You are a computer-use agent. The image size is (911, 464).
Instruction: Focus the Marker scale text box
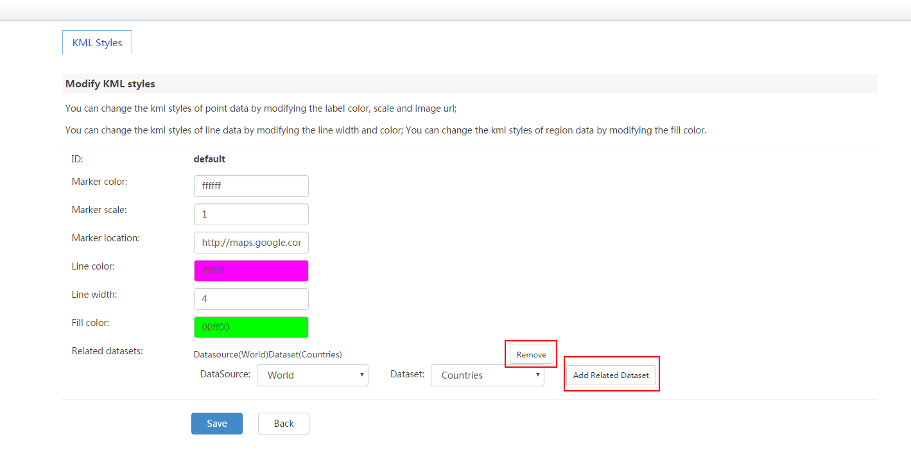(x=251, y=214)
